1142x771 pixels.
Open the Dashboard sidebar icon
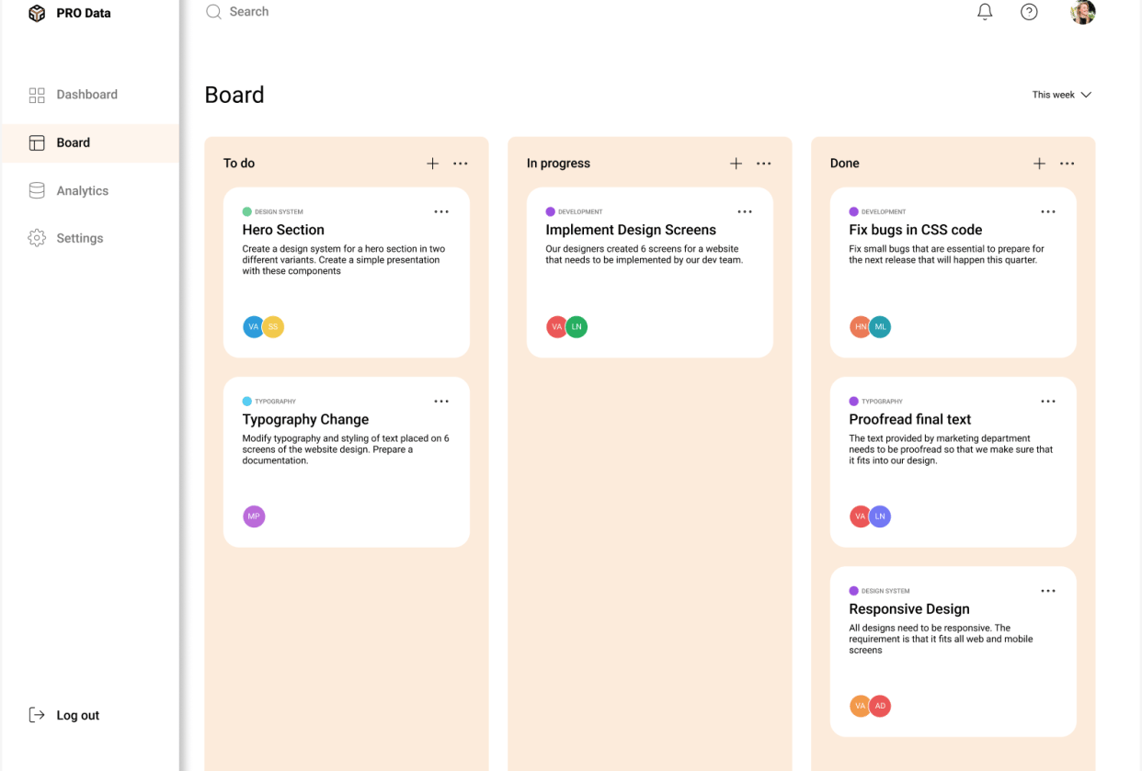pyautogui.click(x=37, y=95)
